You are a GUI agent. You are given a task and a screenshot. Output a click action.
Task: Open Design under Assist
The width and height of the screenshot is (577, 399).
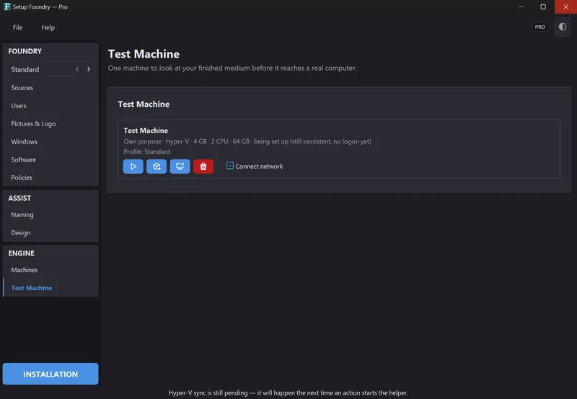tap(50, 232)
